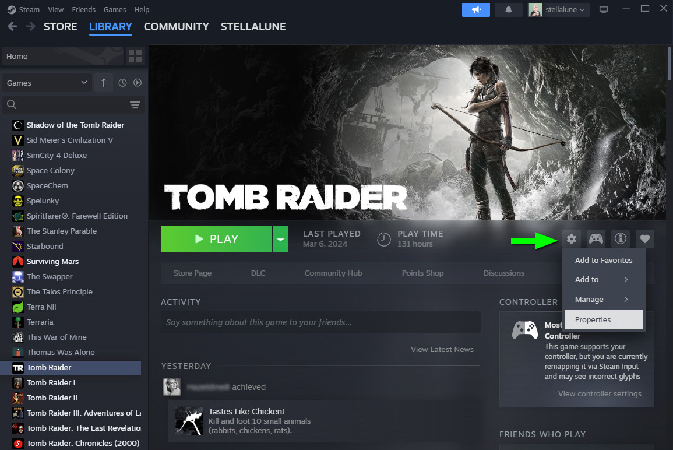
Task: Toggle the ready-to-play filter icon
Action: 138,83
